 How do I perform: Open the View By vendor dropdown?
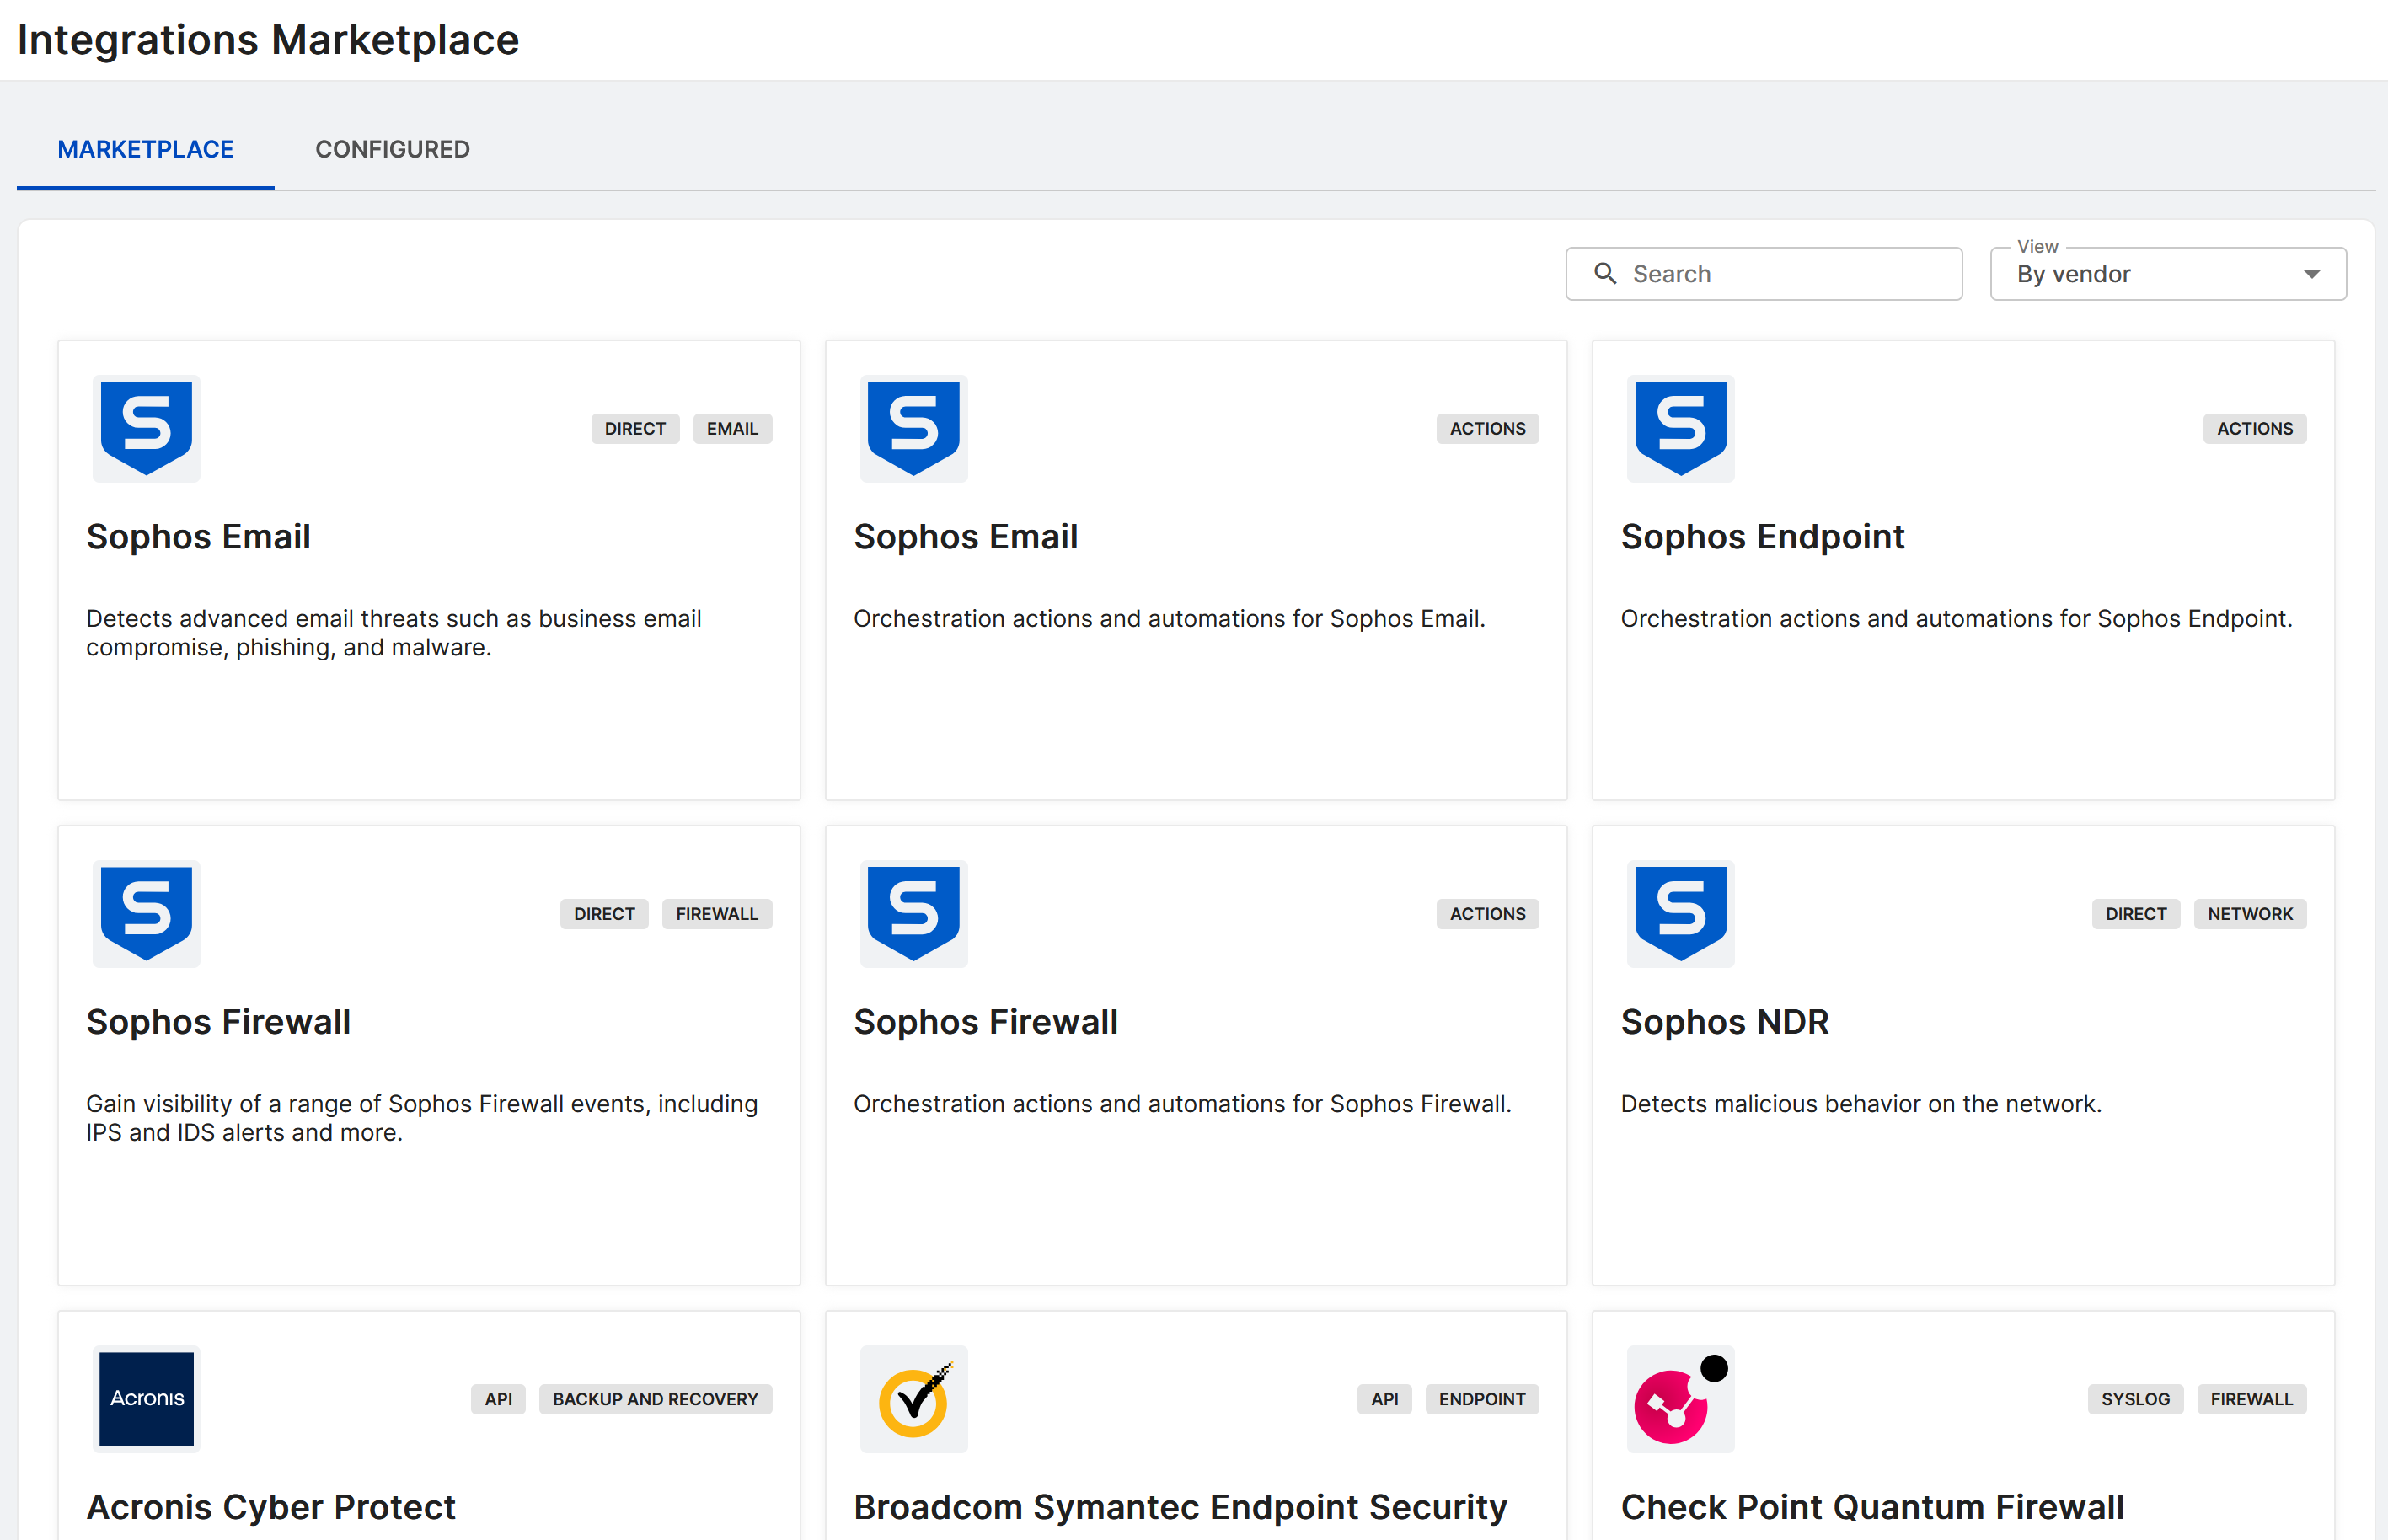tap(2168, 274)
